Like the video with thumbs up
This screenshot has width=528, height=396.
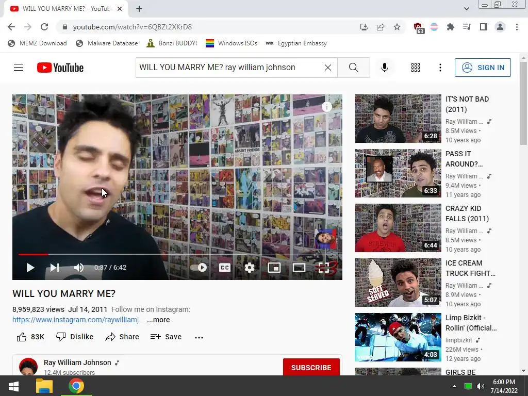point(30,337)
